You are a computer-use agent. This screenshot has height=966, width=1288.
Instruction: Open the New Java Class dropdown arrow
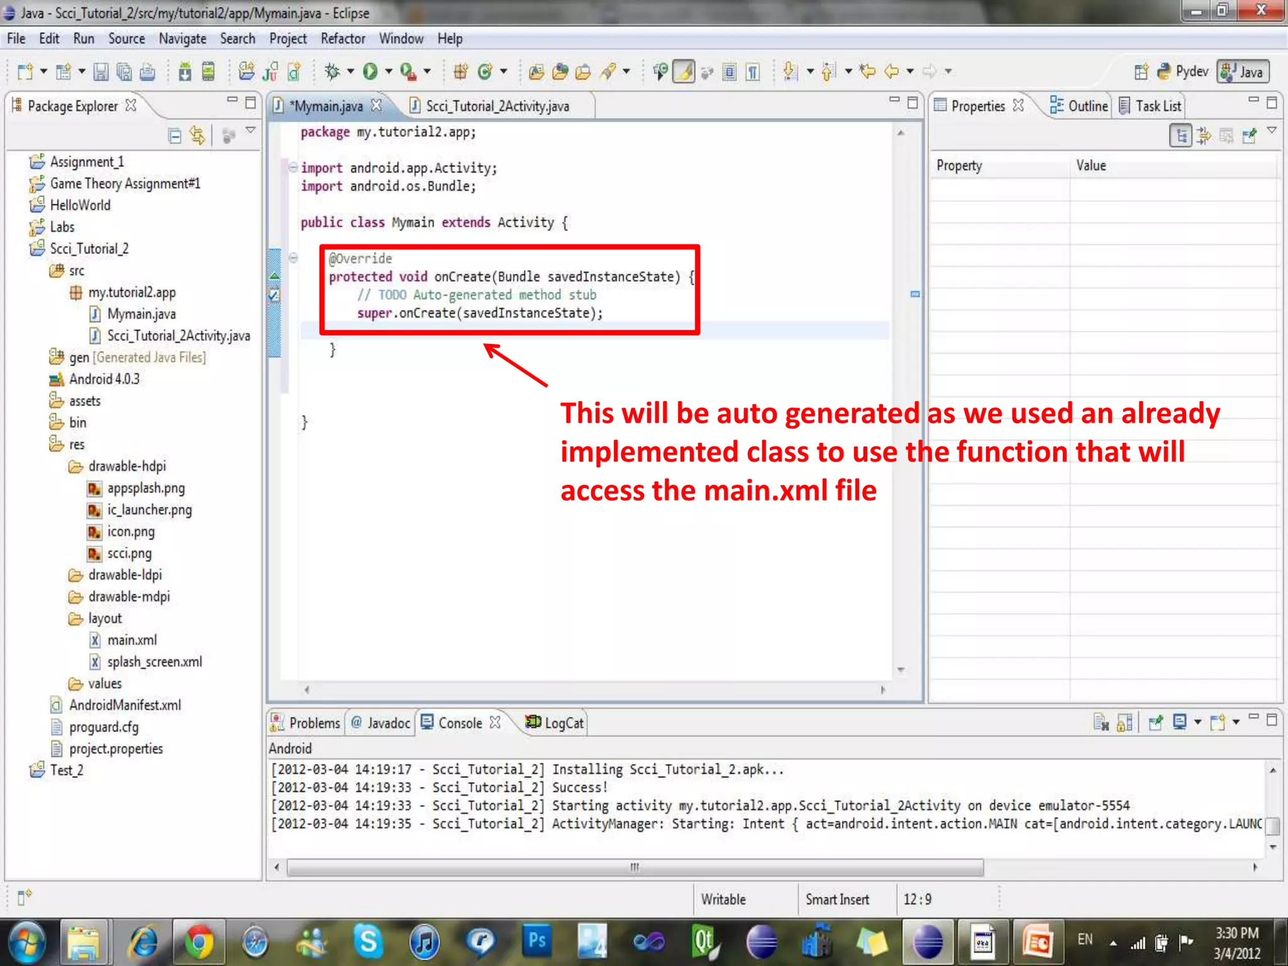503,72
